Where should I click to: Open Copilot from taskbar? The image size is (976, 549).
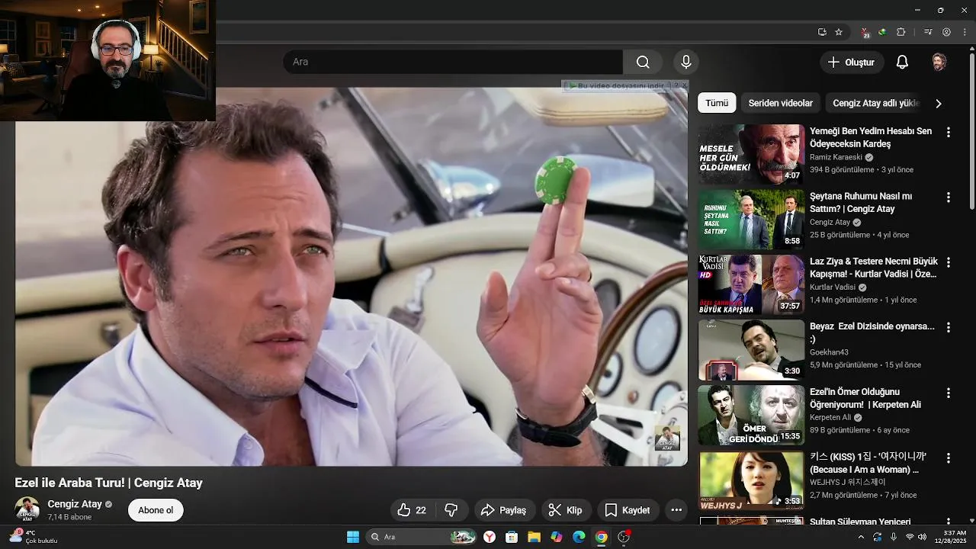557,537
